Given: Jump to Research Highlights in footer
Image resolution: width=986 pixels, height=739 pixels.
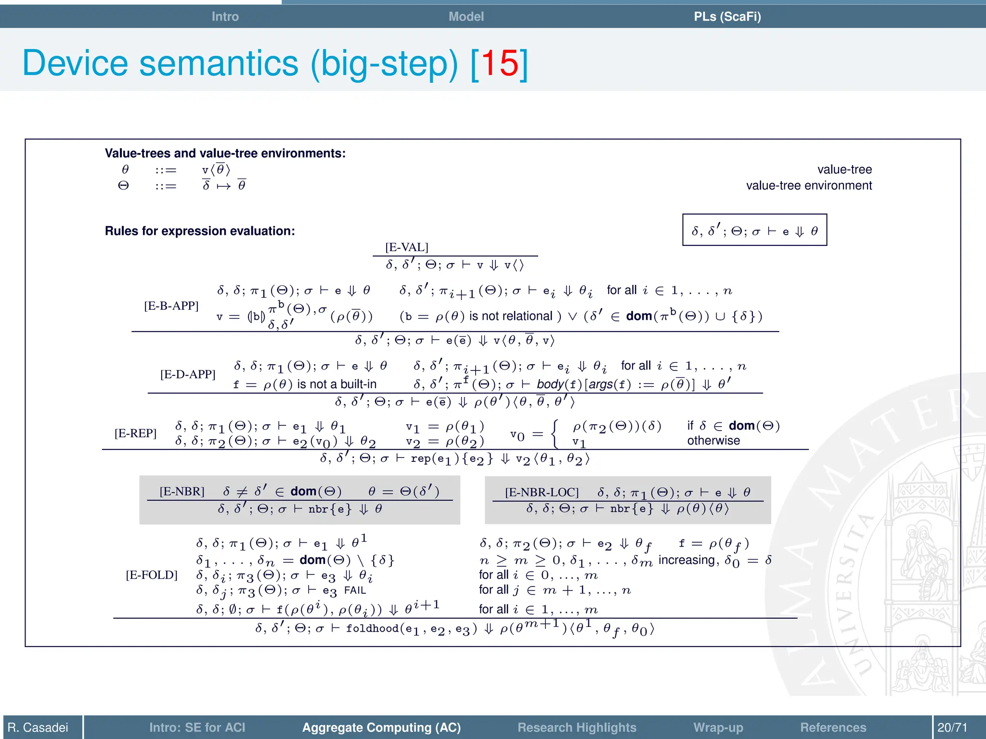Looking at the screenshot, I should (577, 727).
